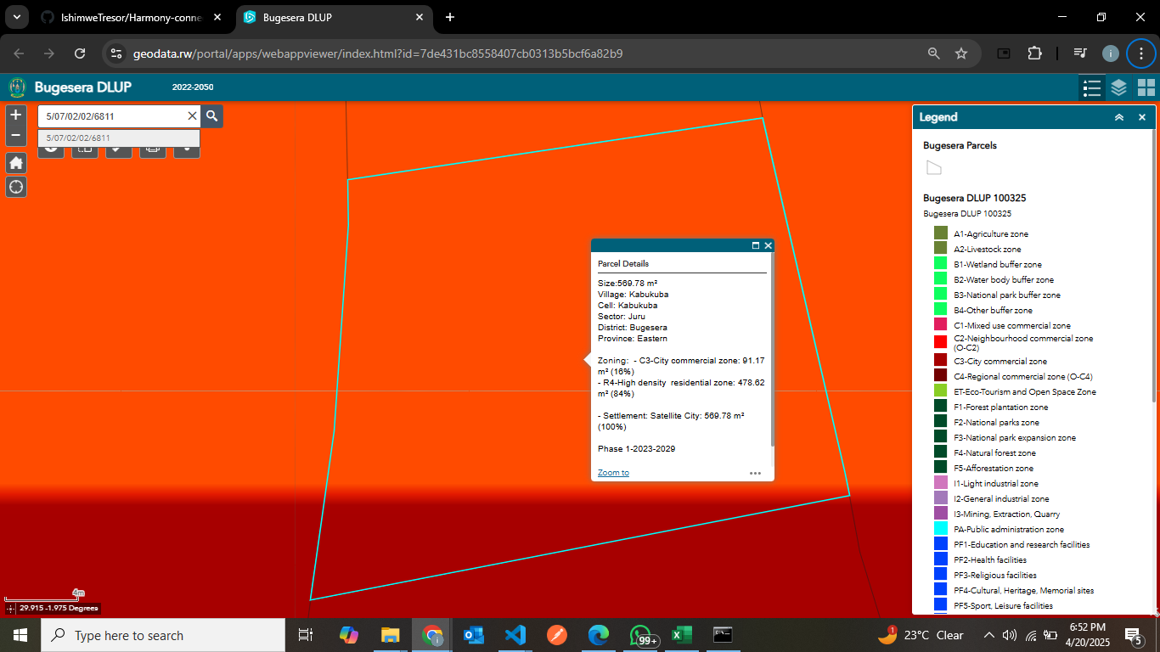Collapse the Legend panel with double chevron
1160x652 pixels.
tap(1119, 118)
